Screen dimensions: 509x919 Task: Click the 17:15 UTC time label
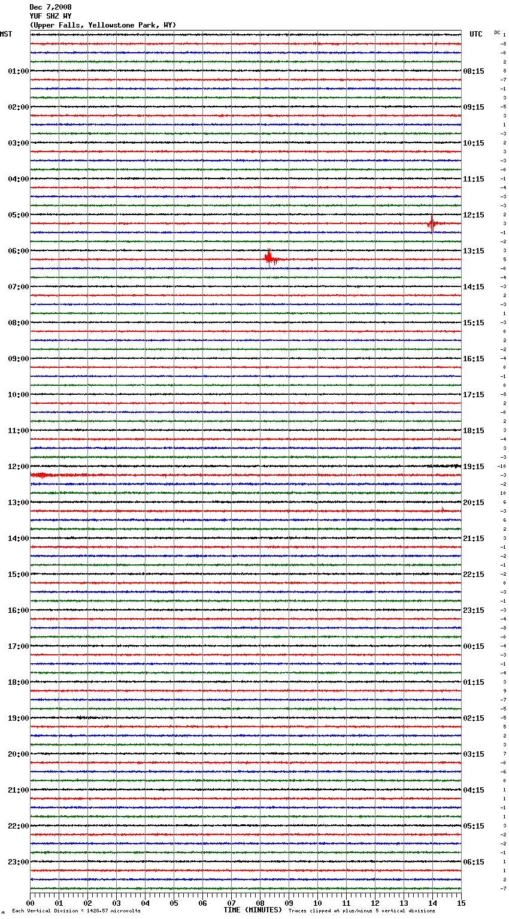(x=474, y=395)
